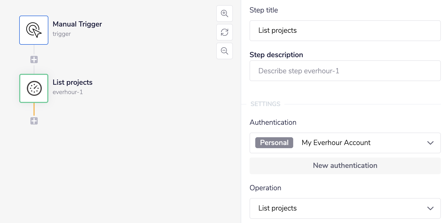Click the SETTINGS section header
The width and height of the screenshot is (445, 223).
tap(265, 104)
